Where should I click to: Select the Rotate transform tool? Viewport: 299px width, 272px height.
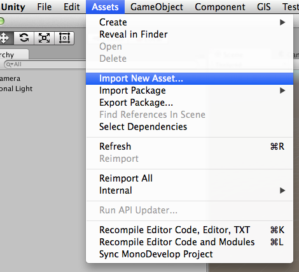point(24,38)
